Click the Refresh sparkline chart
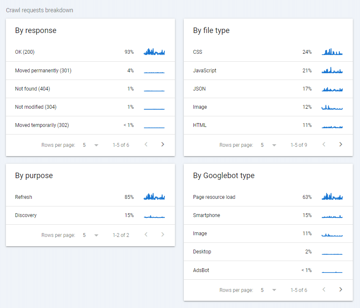This screenshot has height=308, width=360. 154,197
